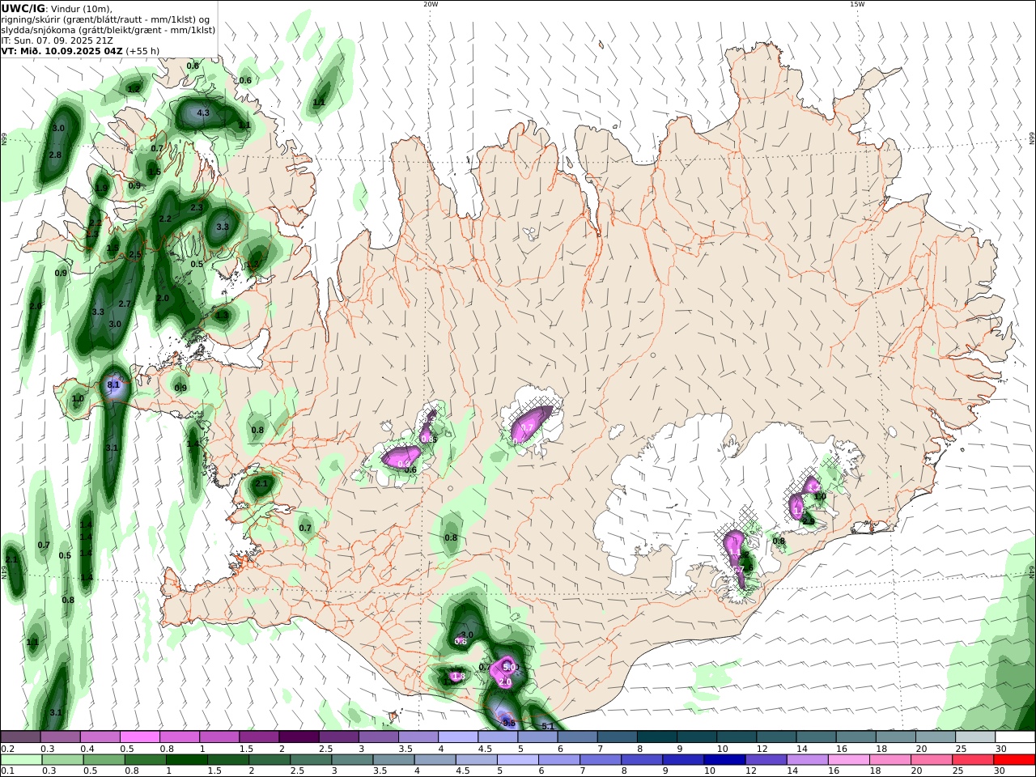Image resolution: width=1036 pixels, height=777 pixels.
Task: Click the '4.3' precipitation value in the northwest
Action: click(203, 113)
